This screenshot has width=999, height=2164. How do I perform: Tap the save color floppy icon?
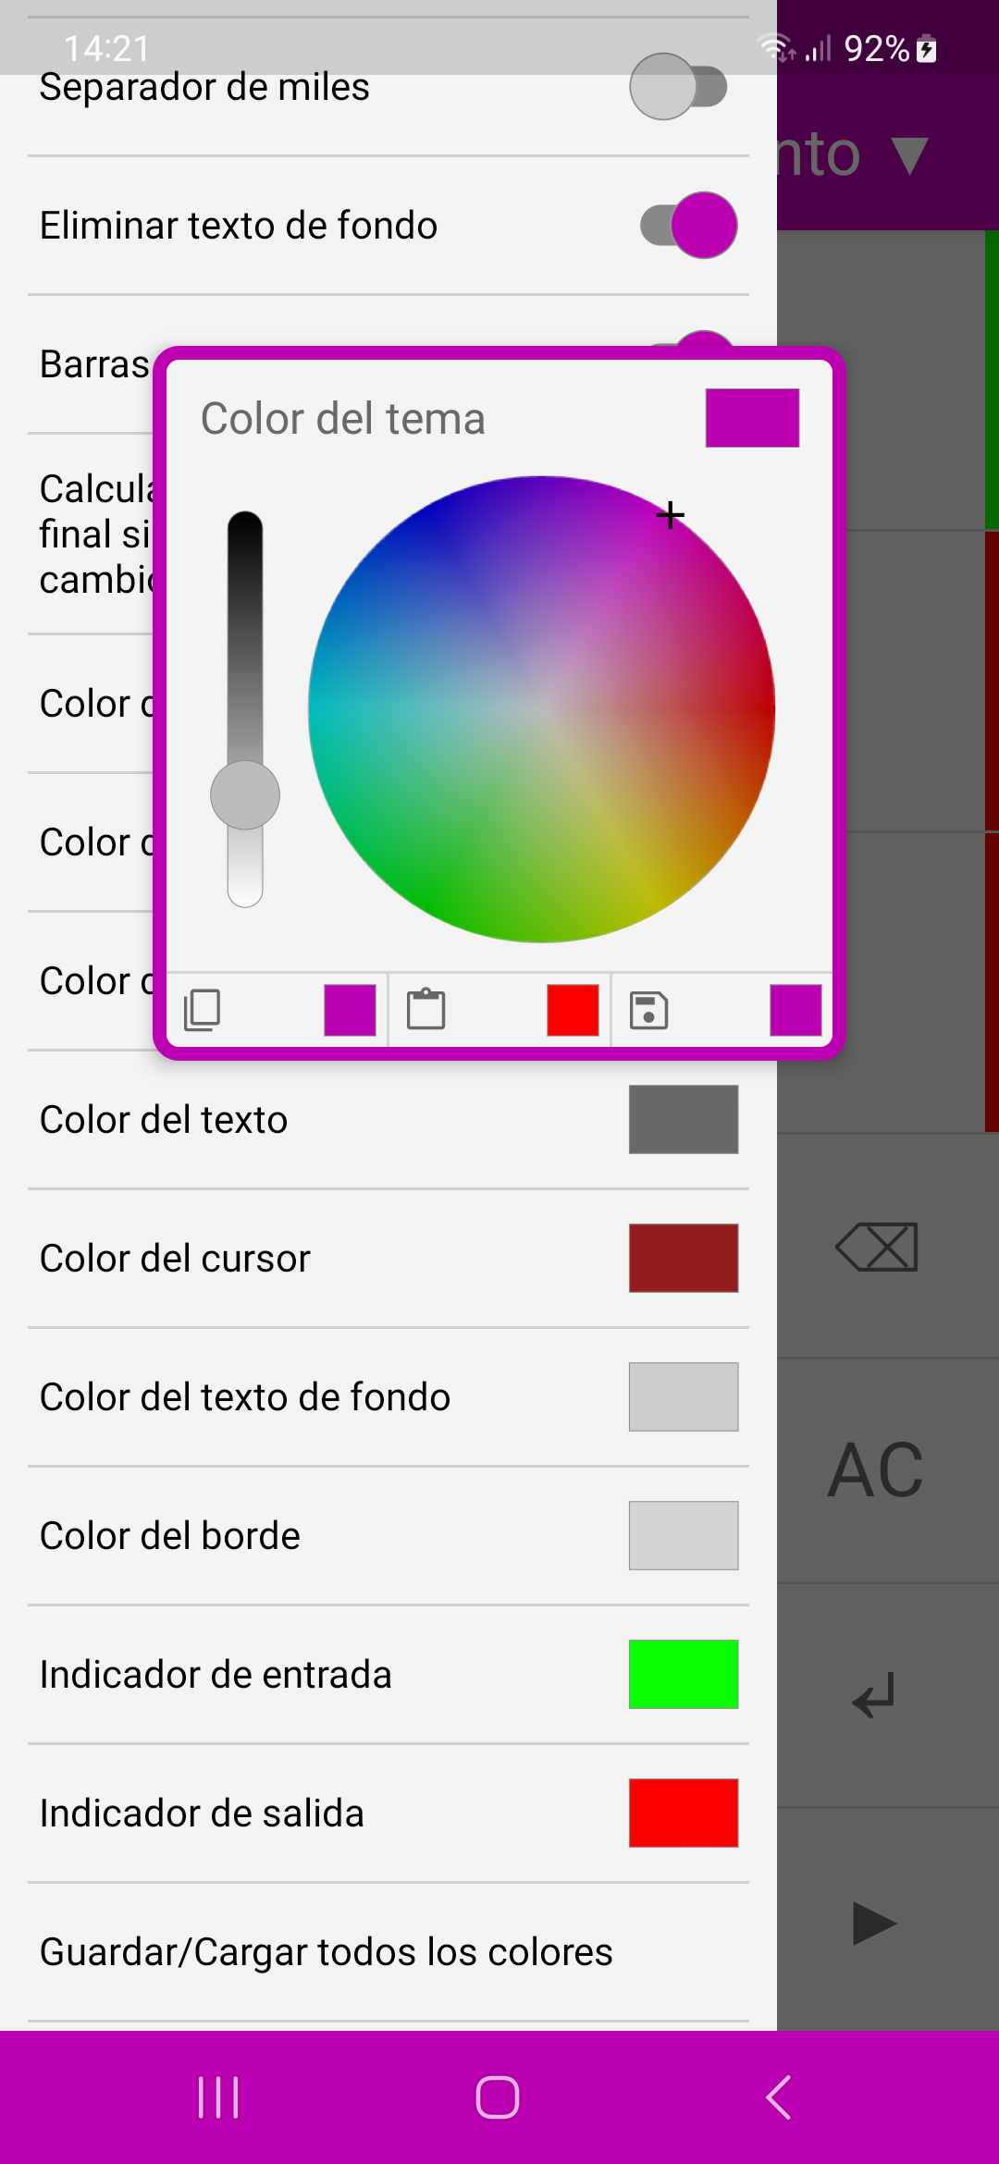[x=648, y=1010]
